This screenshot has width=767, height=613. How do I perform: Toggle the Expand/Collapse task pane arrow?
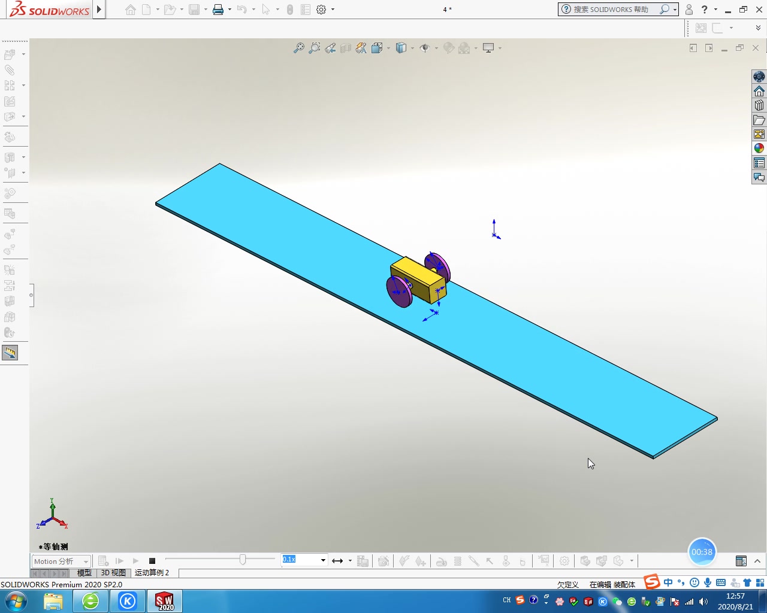[31, 295]
